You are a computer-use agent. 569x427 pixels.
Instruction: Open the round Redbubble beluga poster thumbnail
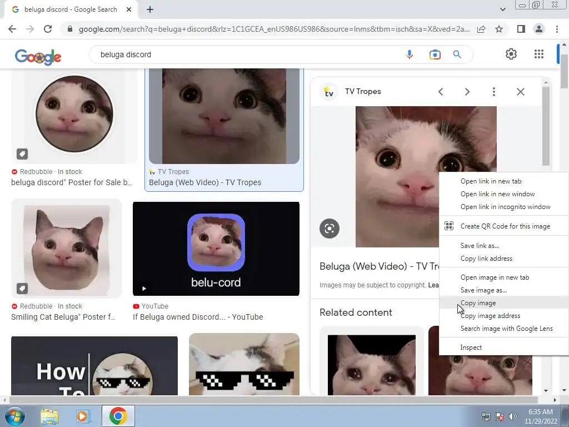(x=74, y=116)
